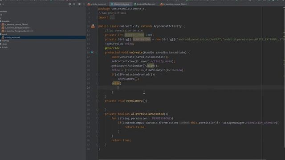Click ic_launcher_background.xml file icon
Image resolution: width=285 pixels, height=160 pixels.
pos(3,28)
